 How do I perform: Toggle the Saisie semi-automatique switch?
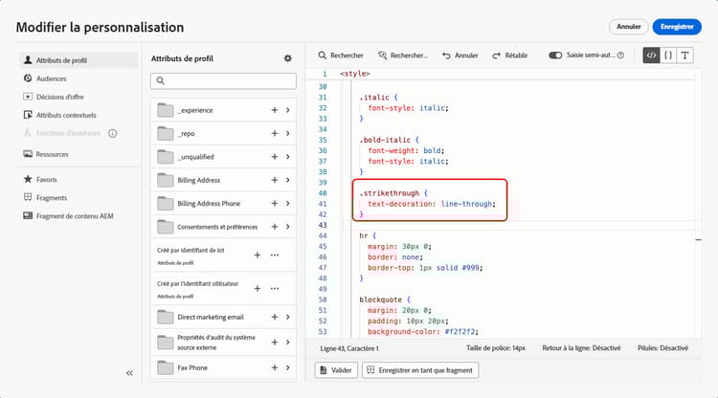555,55
